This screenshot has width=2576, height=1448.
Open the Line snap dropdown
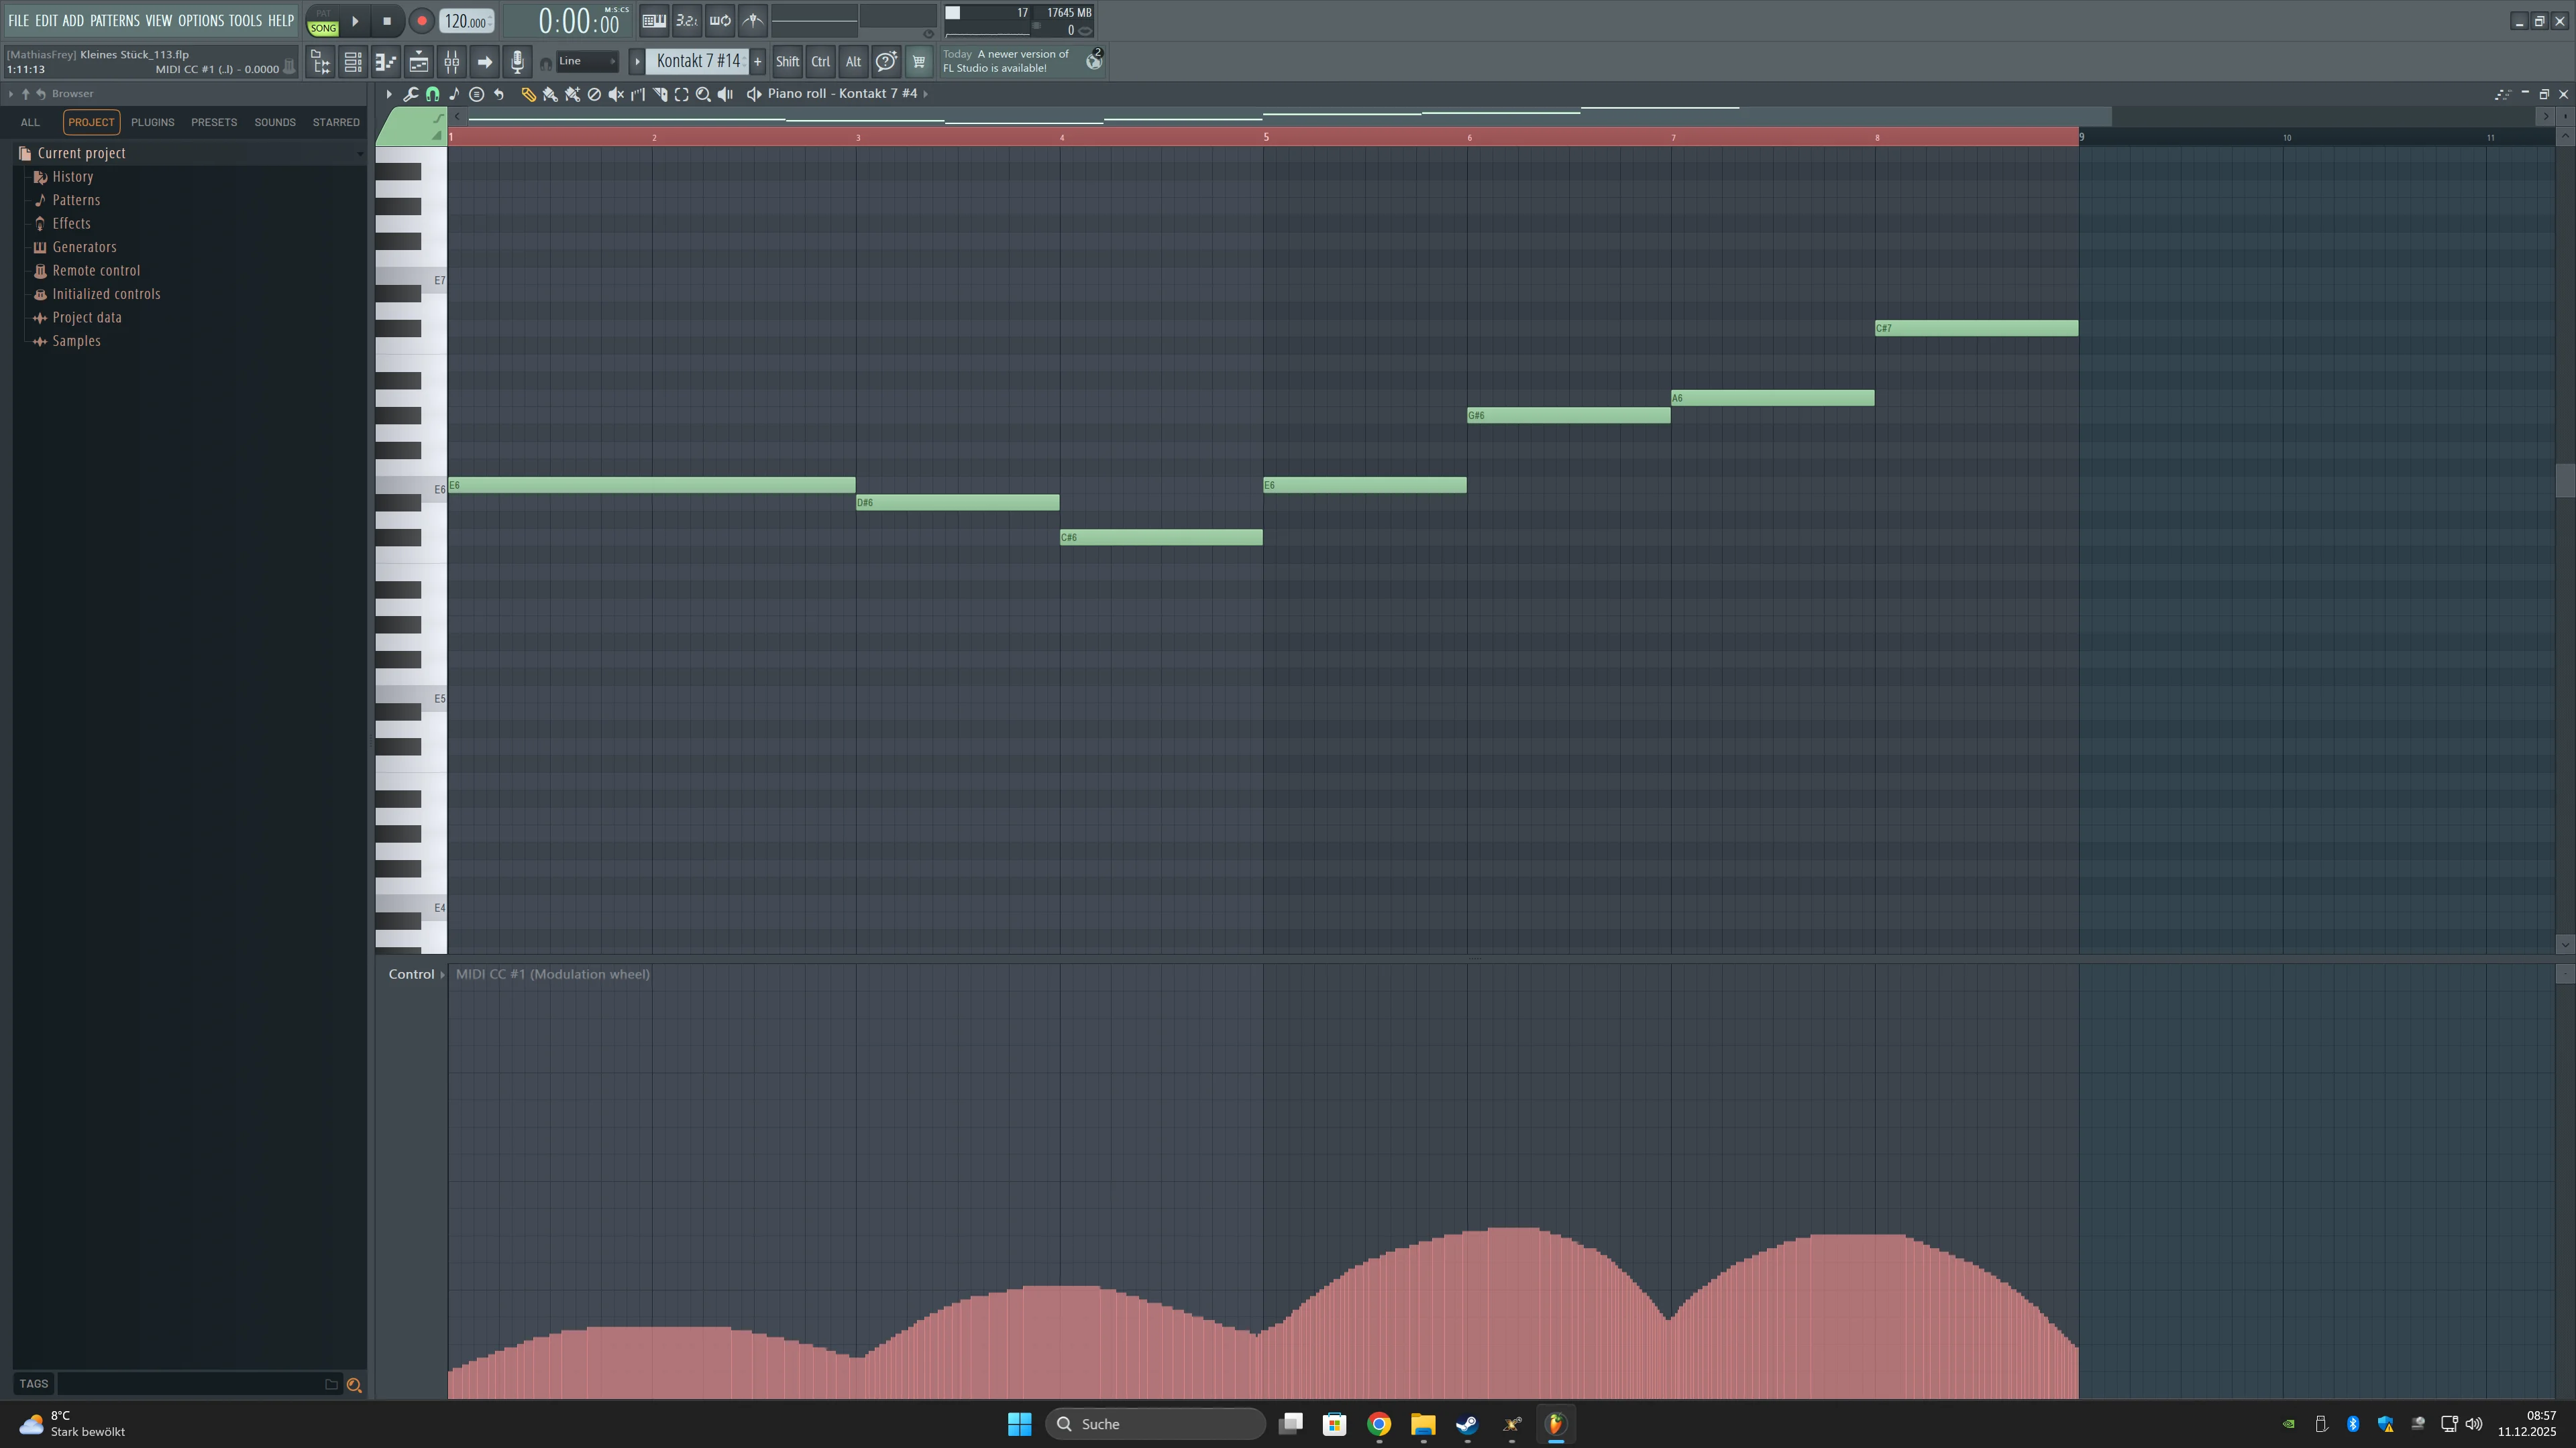(x=587, y=62)
